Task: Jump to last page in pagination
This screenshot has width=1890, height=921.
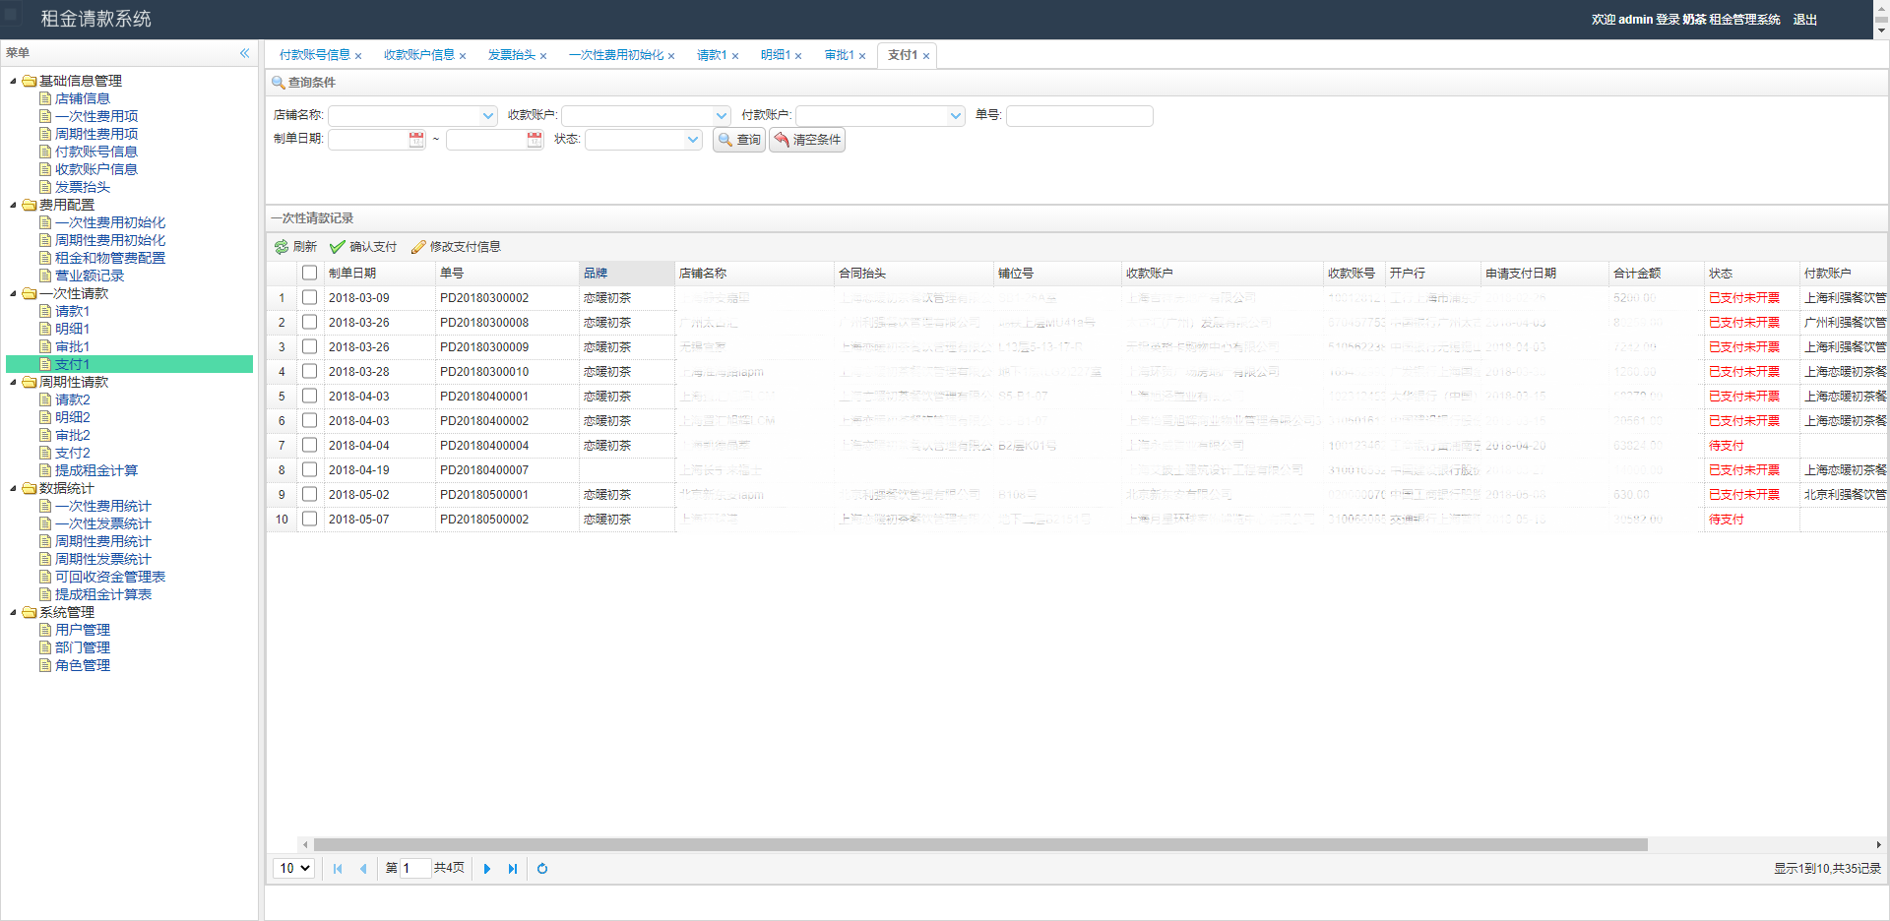Action: pos(513,869)
